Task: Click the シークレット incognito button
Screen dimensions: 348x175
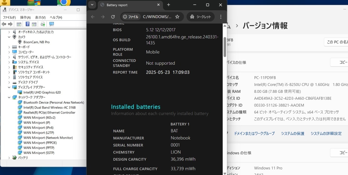Action: (201, 17)
